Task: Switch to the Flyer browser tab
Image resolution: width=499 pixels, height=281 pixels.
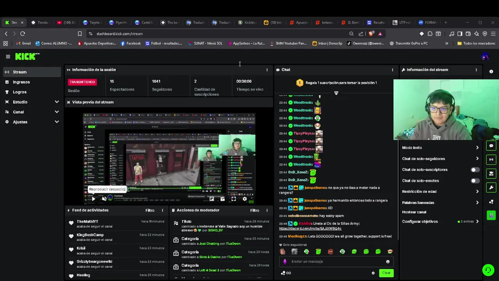Action: pos(118,23)
